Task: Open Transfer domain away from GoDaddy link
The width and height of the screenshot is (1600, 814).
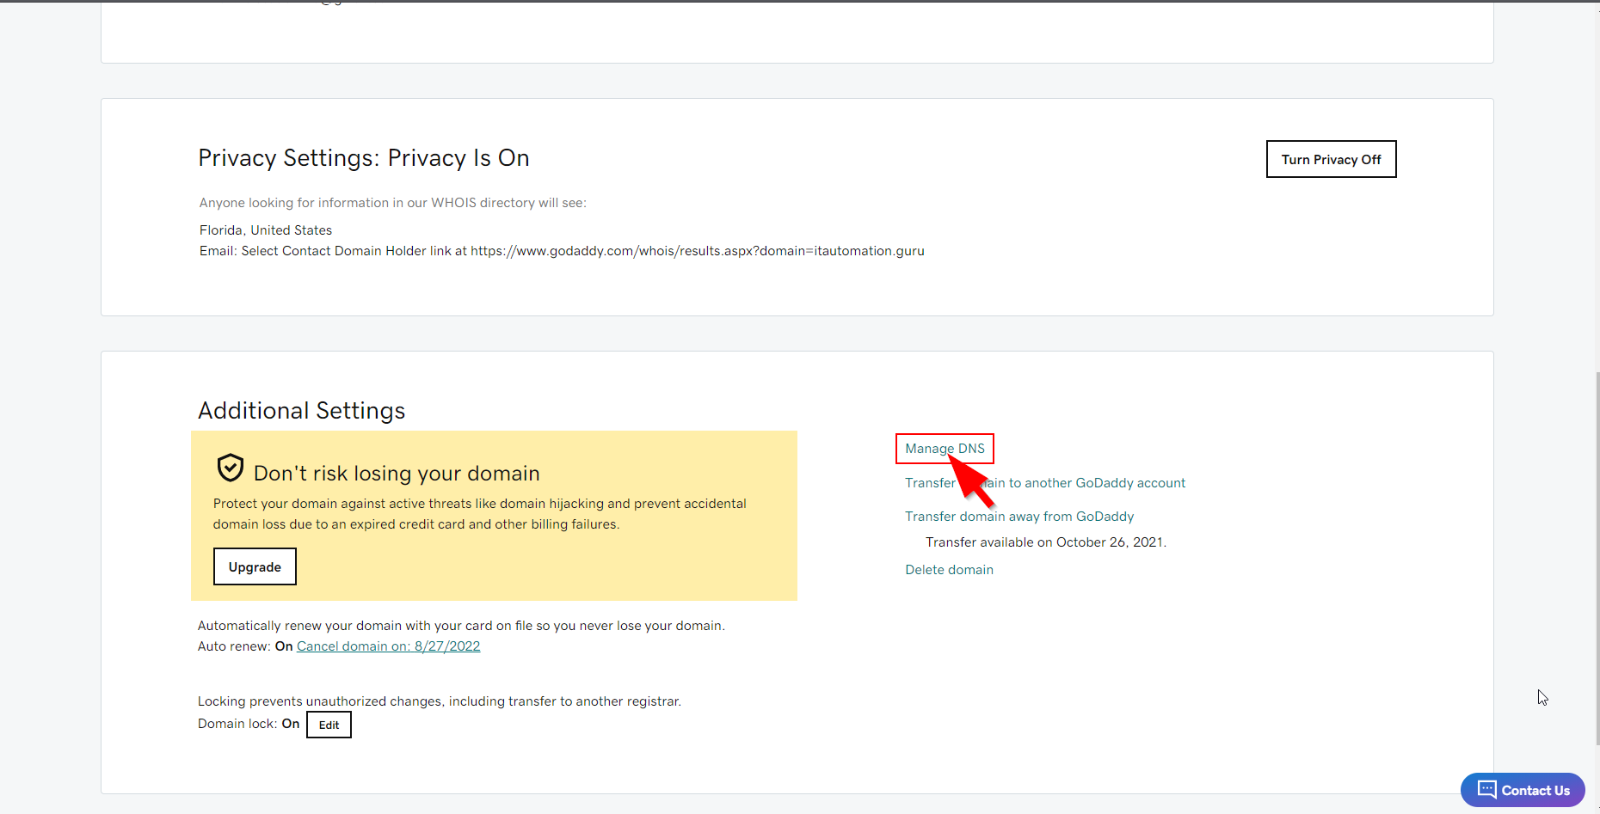Action: [x=1019, y=517]
